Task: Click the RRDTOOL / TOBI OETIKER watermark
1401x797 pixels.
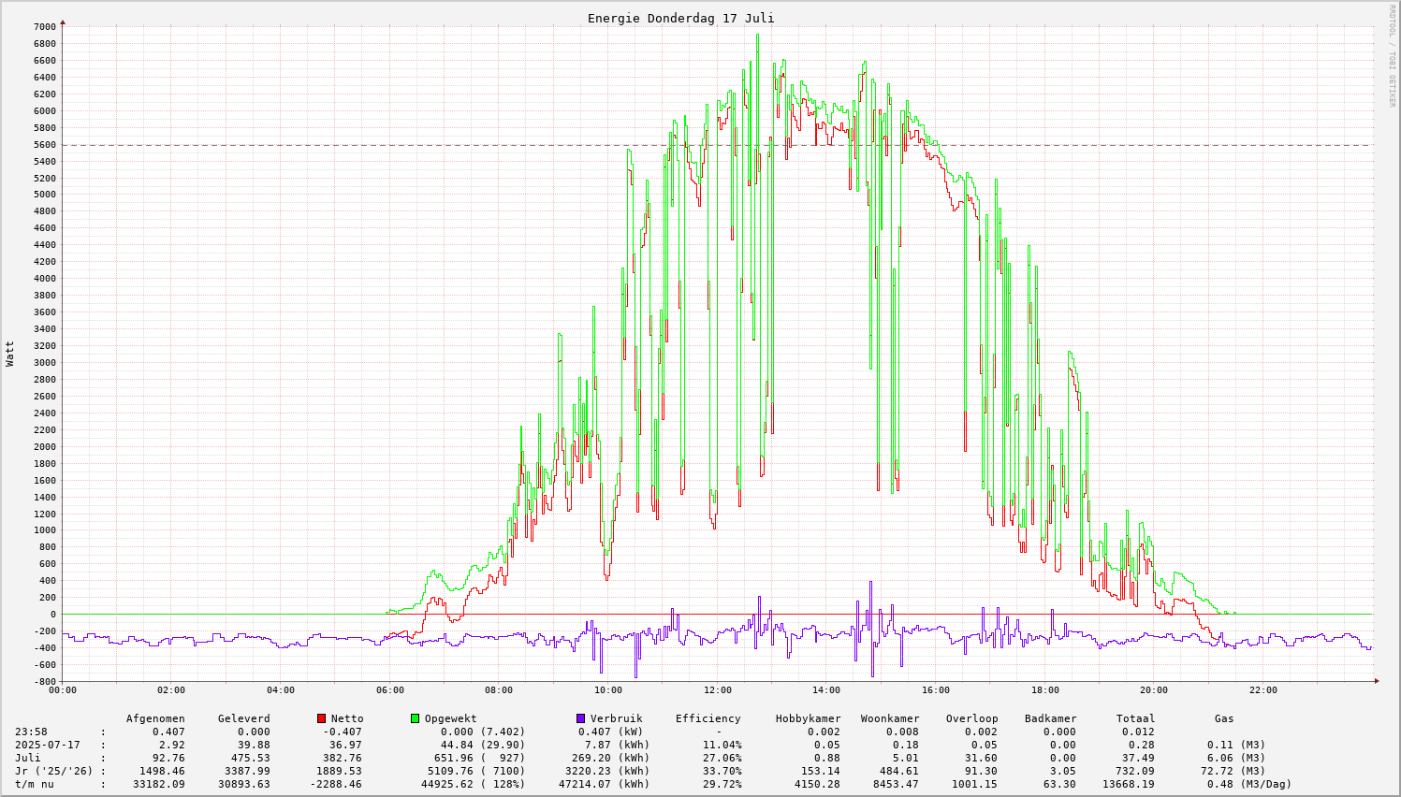Action: 1392,55
